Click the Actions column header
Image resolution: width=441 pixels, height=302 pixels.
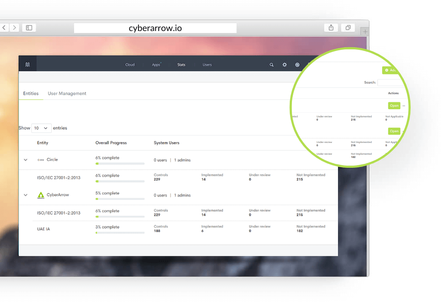(x=393, y=93)
